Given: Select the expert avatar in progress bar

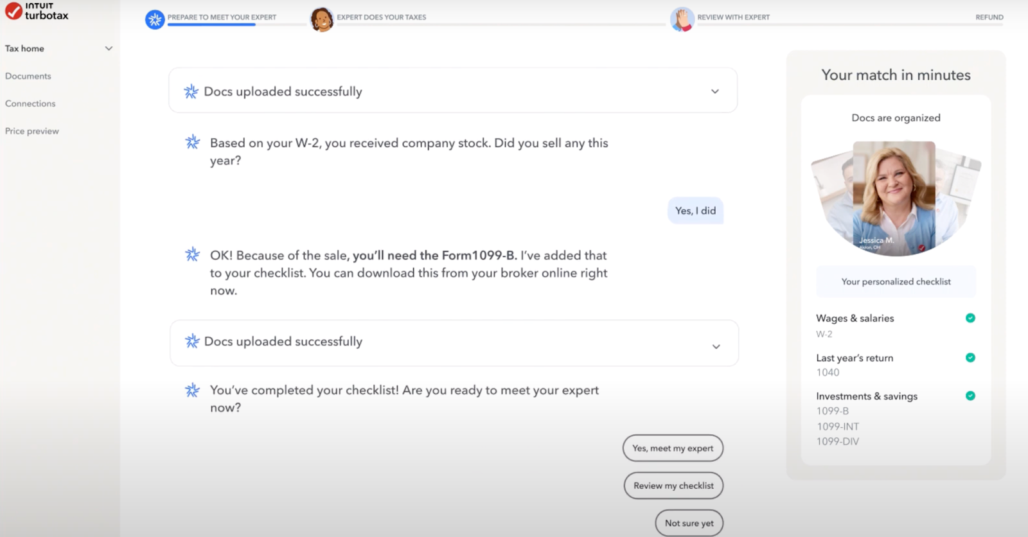Looking at the screenshot, I should [321, 20].
